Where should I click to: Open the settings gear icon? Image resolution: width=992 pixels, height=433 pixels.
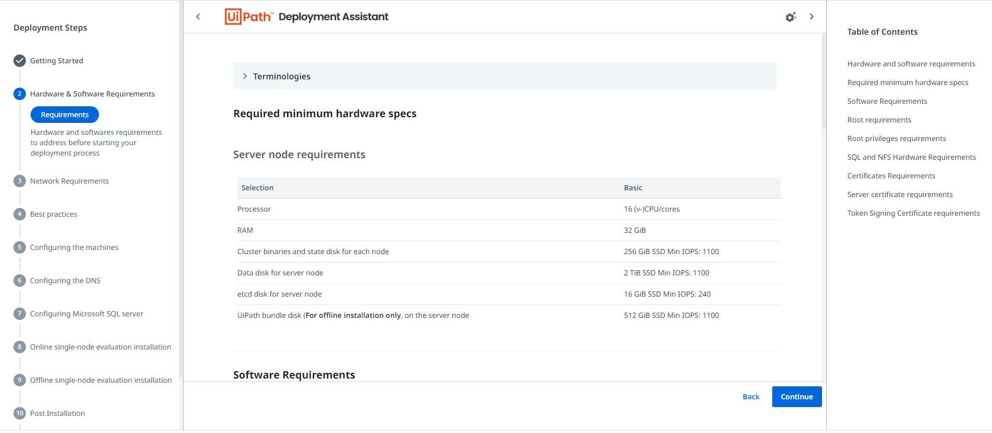tap(790, 17)
